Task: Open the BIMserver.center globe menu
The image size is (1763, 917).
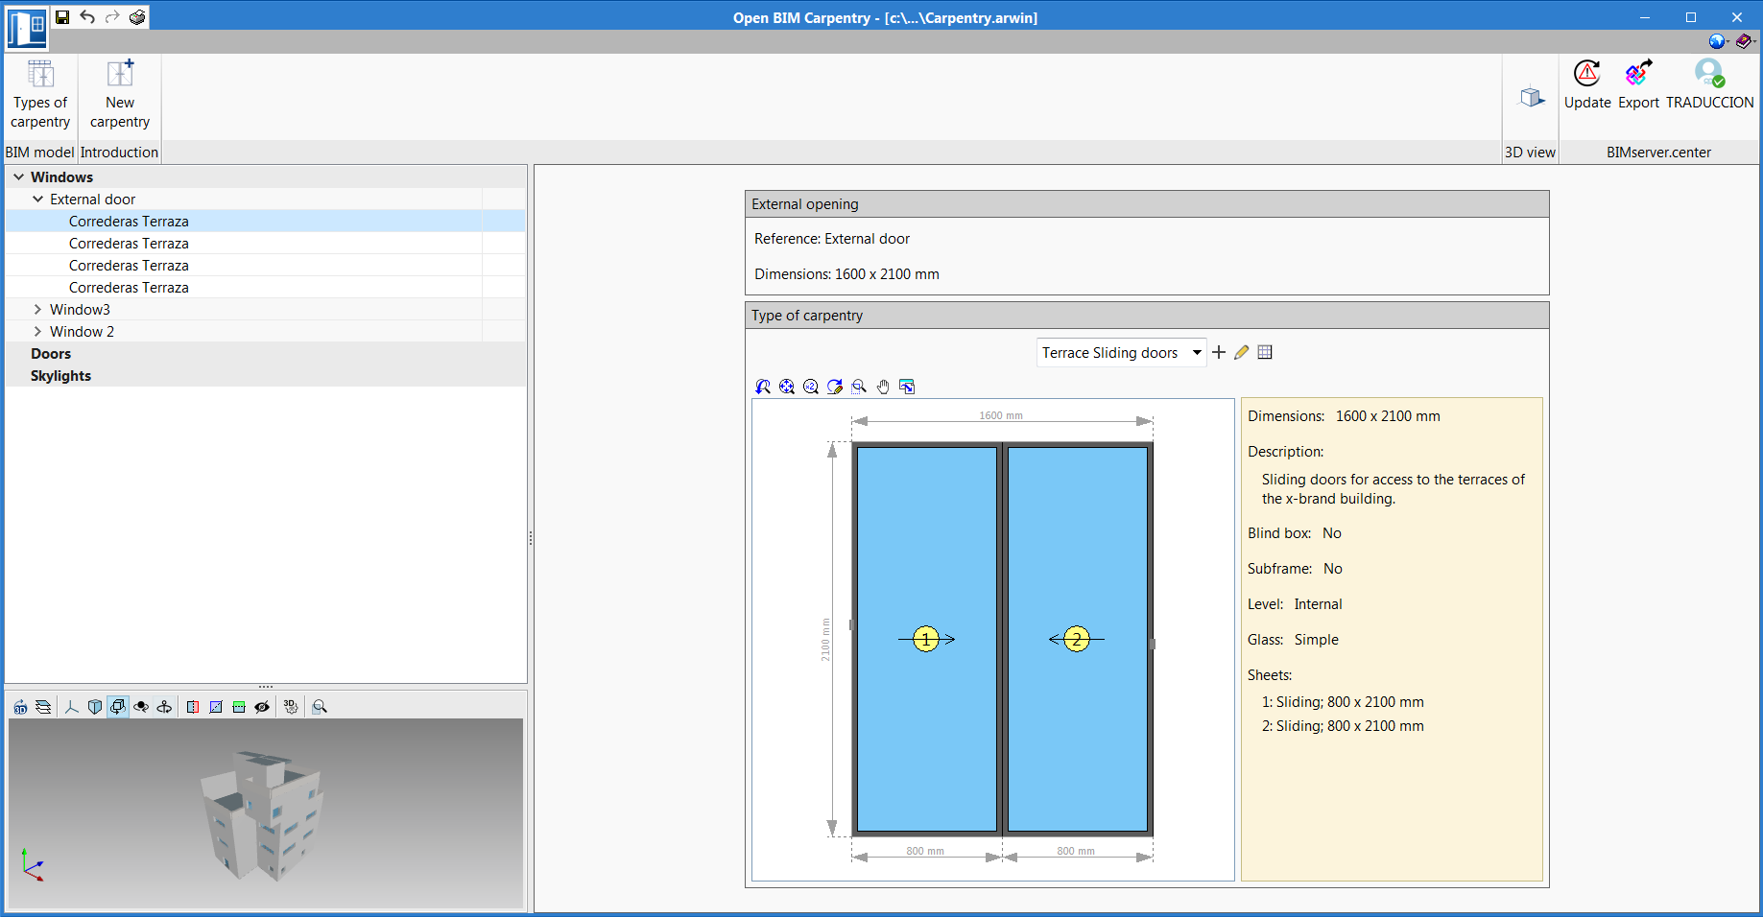Action: point(1717,41)
